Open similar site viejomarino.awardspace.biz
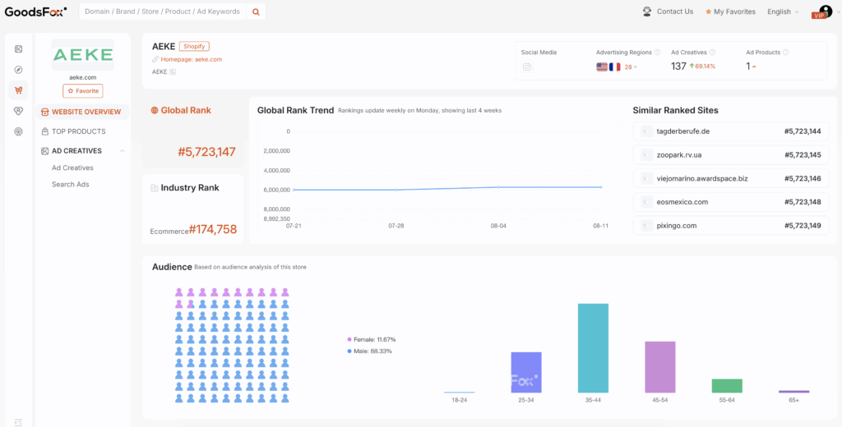 731,179
